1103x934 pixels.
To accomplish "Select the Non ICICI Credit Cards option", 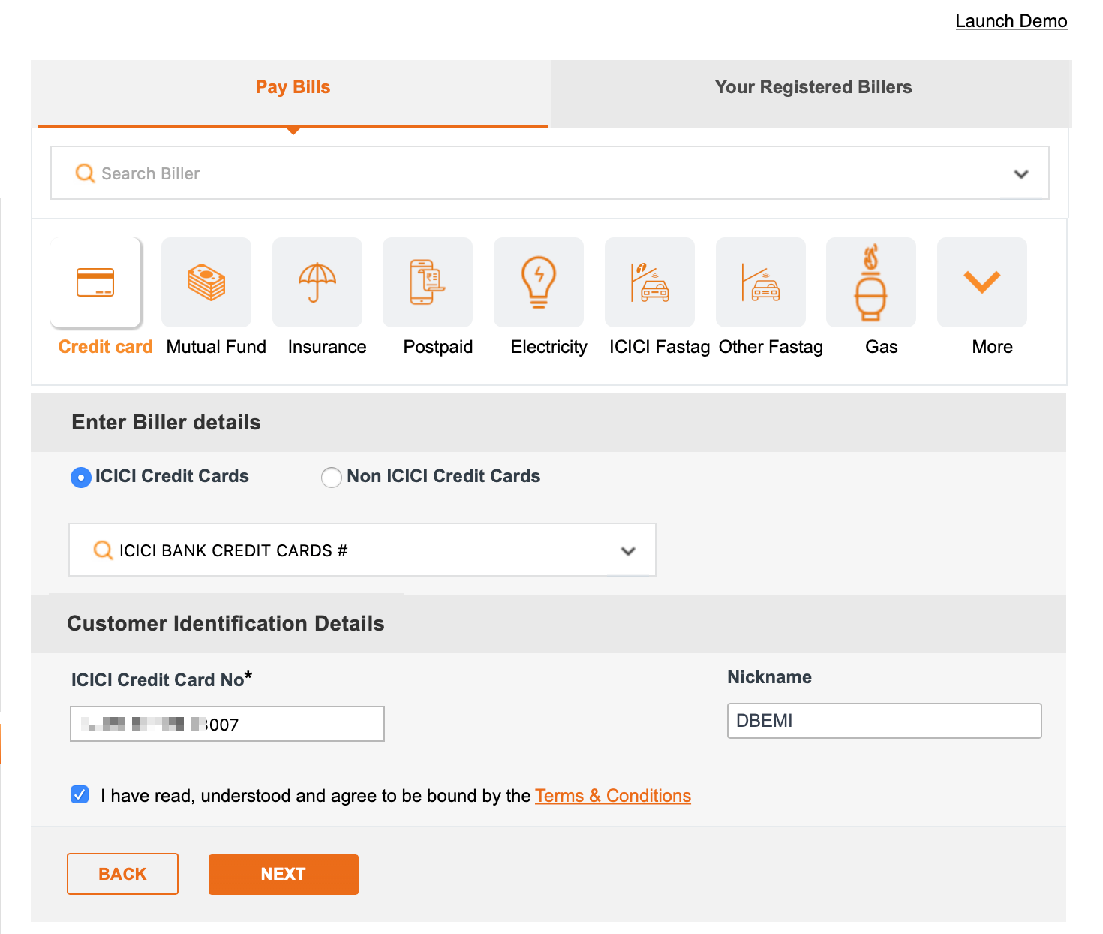I will point(331,478).
